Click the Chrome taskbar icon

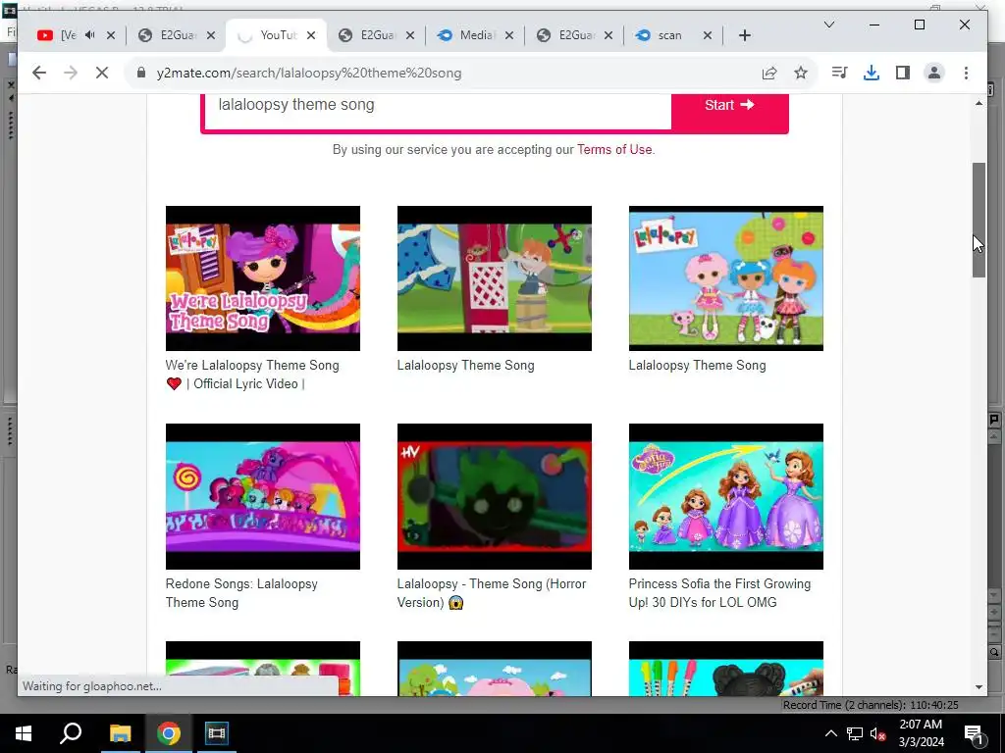(169, 733)
